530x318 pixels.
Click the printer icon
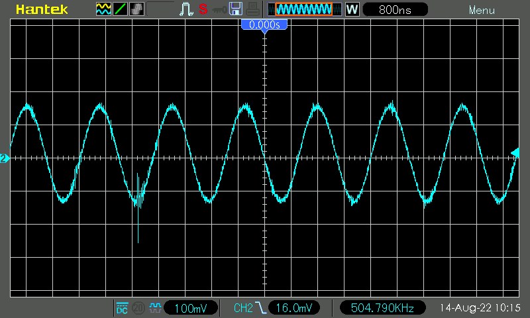point(252,9)
